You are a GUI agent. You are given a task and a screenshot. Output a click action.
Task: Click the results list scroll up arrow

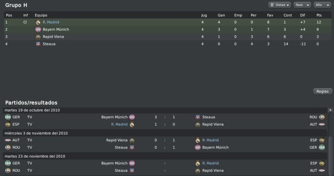(330, 110)
